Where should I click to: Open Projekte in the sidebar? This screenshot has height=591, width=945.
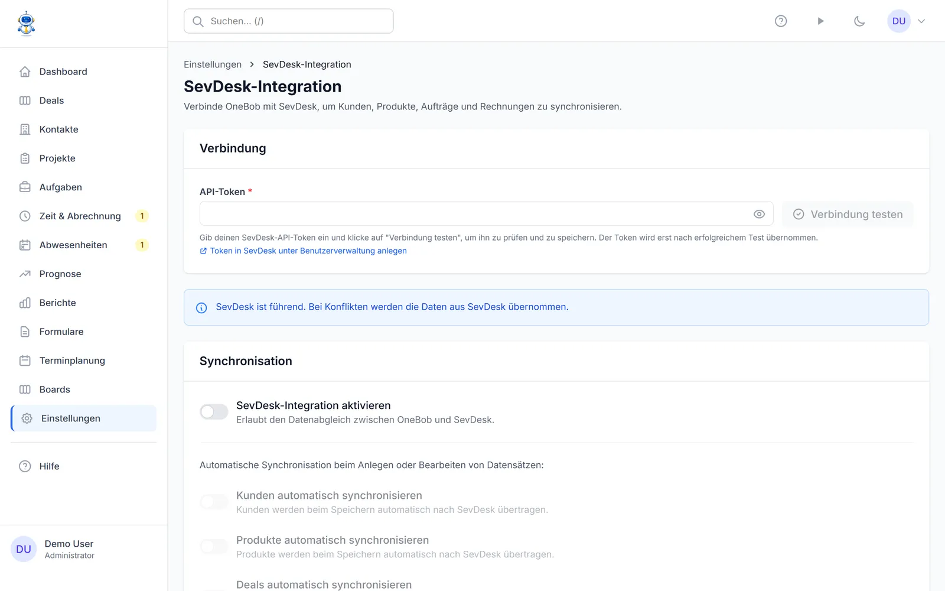point(84,158)
